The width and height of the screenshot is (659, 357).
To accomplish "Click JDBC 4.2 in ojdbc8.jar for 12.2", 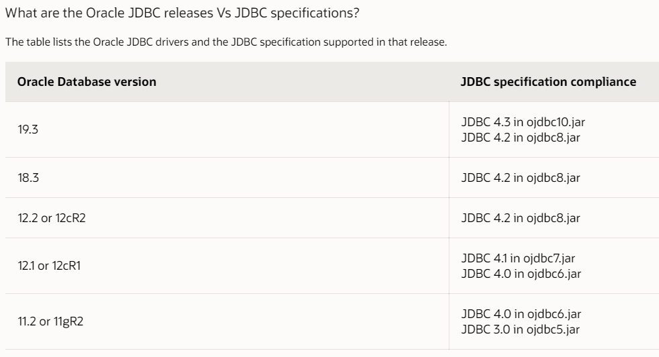I will [x=521, y=218].
